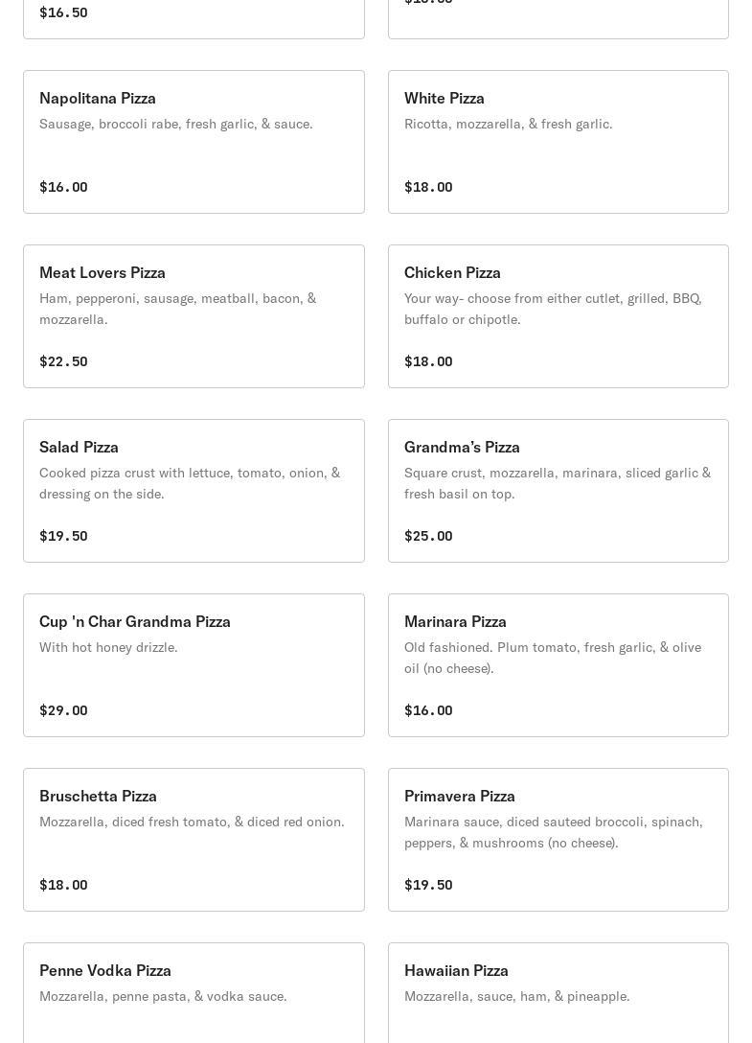Open the Grandma's Pizza card
The image size is (752, 1043).
pyautogui.click(x=558, y=491)
